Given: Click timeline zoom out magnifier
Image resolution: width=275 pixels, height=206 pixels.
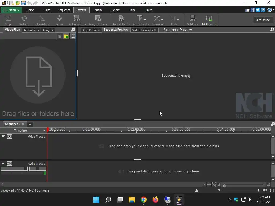Looking at the screenshot, I should click(218, 185).
